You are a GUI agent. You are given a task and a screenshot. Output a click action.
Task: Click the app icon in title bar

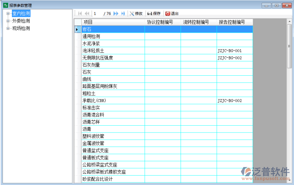[5, 5]
